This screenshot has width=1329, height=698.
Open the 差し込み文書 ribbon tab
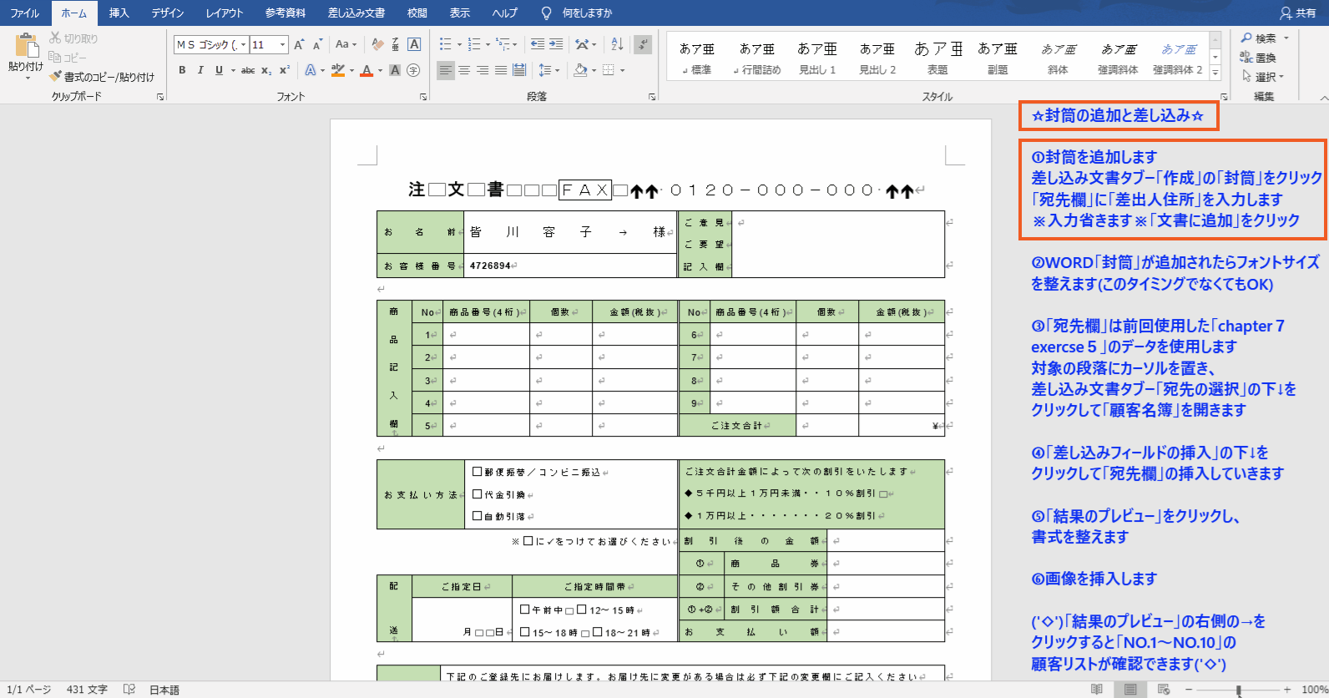pos(356,13)
